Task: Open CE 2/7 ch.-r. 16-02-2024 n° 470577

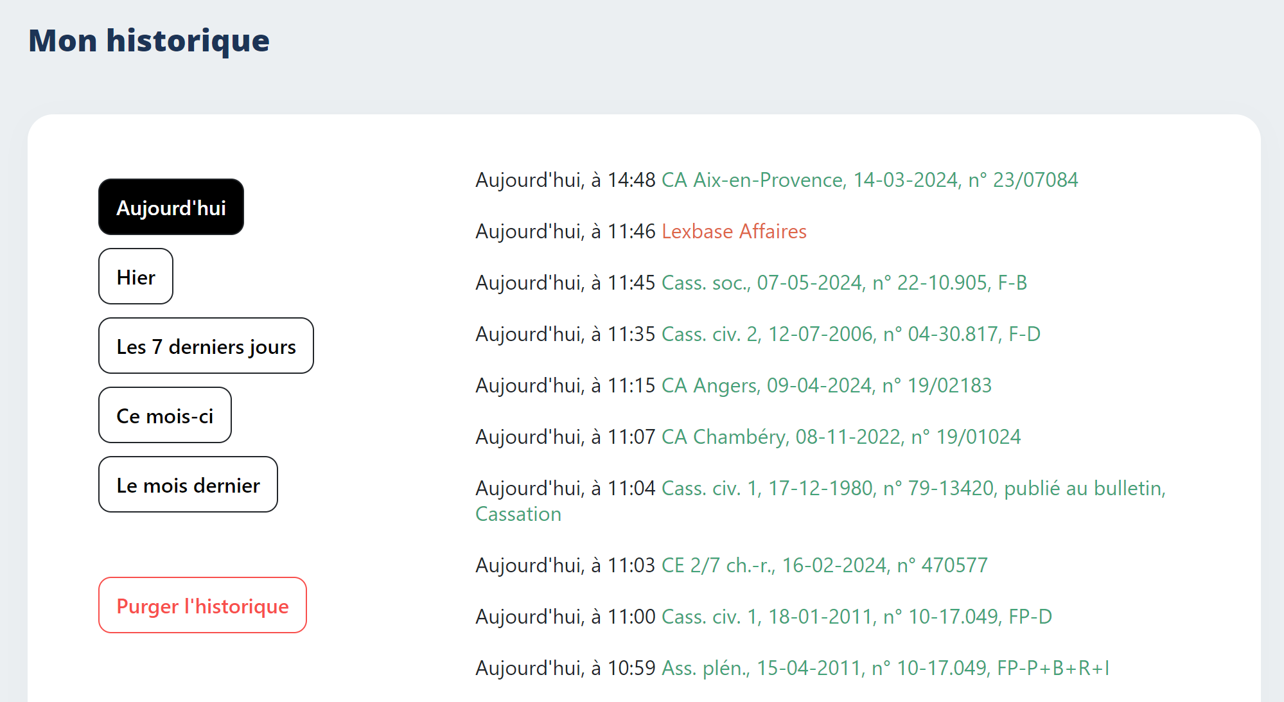Action: pyautogui.click(x=824, y=565)
